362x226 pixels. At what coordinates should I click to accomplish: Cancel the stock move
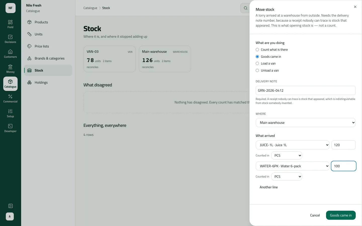point(315,215)
